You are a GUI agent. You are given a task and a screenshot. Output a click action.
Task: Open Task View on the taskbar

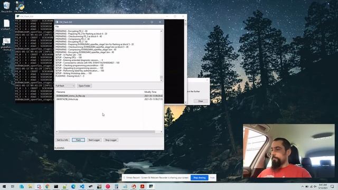[x=13, y=186]
